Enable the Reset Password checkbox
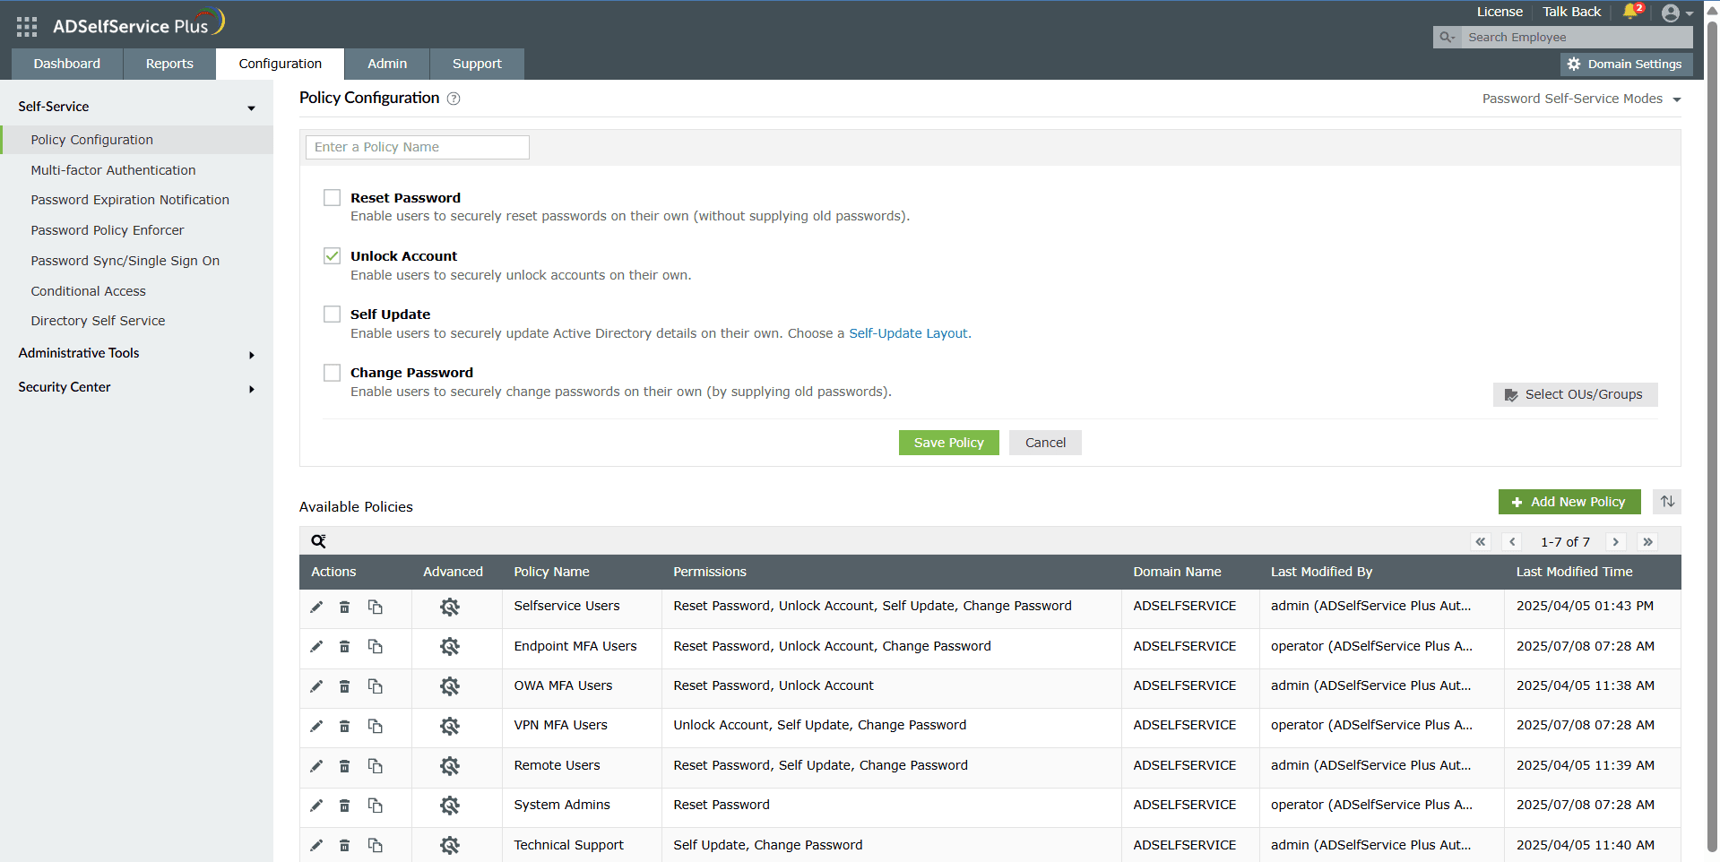The height and width of the screenshot is (862, 1720). (x=333, y=198)
